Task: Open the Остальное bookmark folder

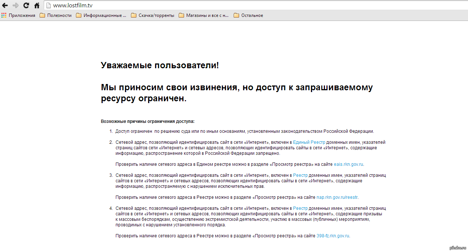Action: tap(248, 15)
